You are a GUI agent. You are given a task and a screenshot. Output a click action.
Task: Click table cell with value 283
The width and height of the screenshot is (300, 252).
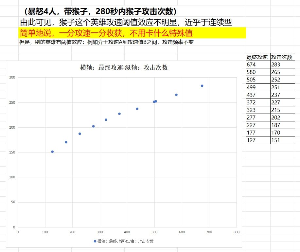[283, 65]
